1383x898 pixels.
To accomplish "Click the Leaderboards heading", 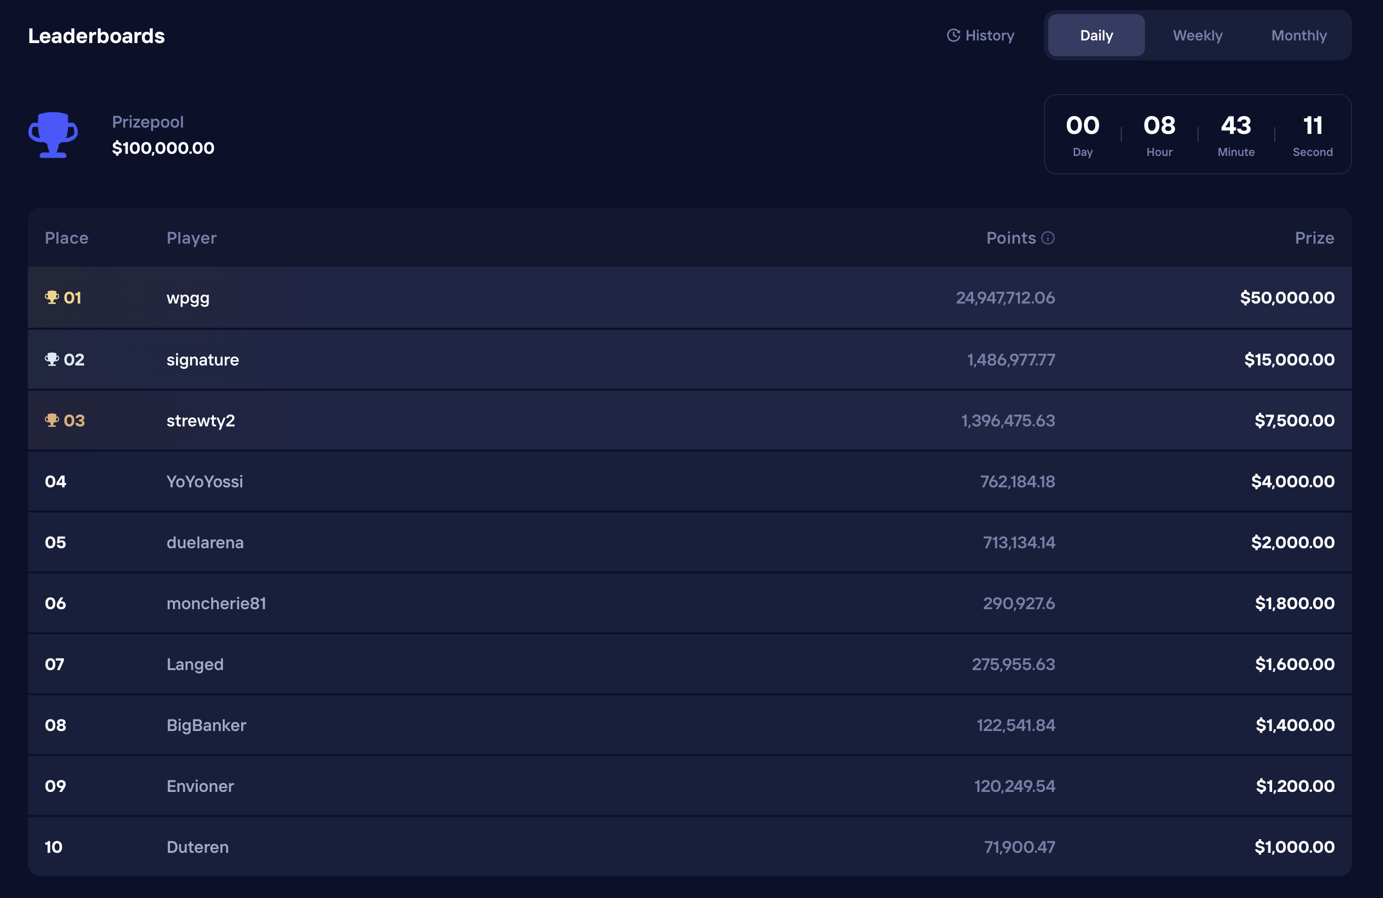I will tap(97, 36).
